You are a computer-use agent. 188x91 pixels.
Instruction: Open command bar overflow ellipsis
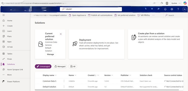coord(153,15)
